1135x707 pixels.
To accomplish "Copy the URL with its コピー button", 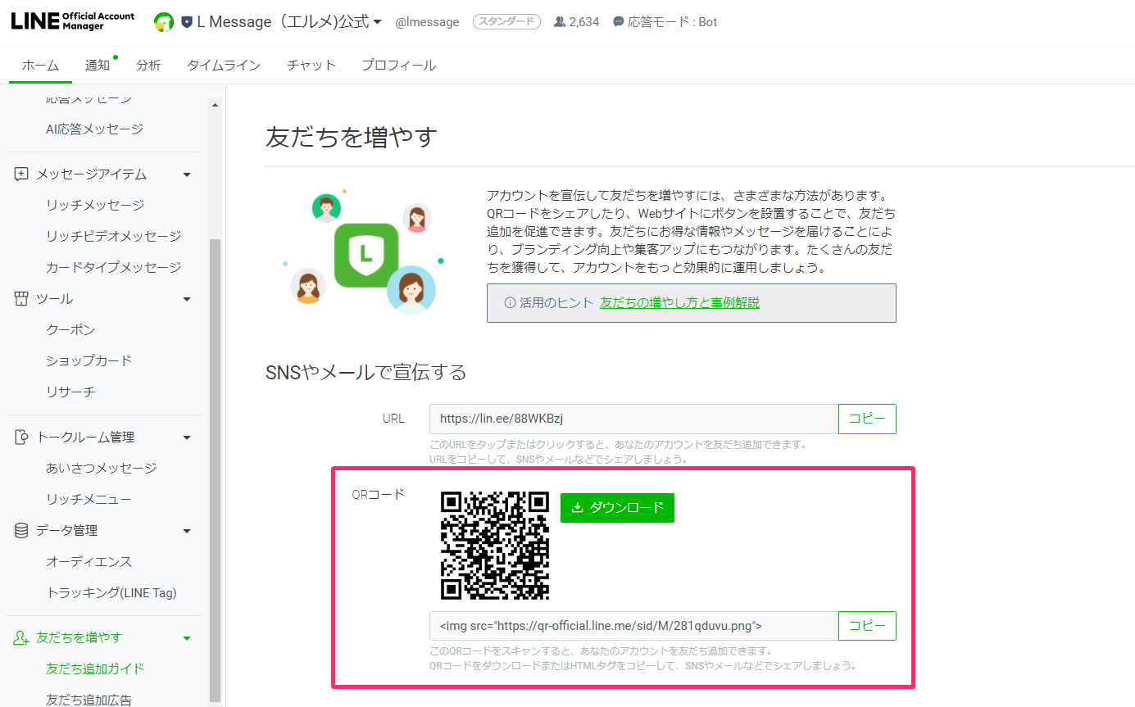I will (x=867, y=419).
